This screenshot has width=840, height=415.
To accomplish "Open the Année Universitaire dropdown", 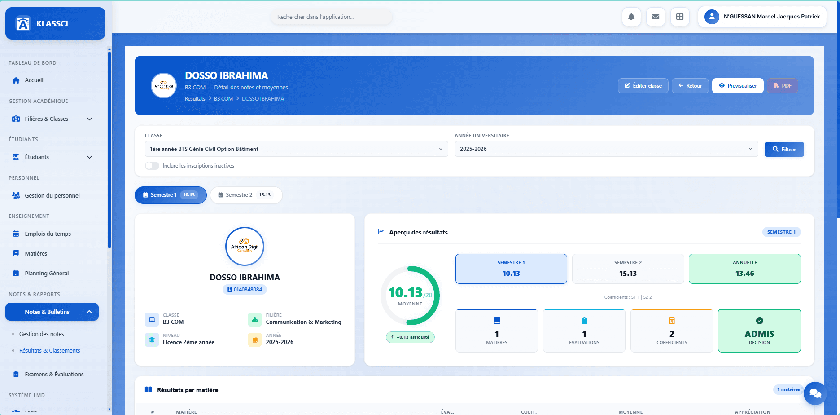I will click(606, 149).
